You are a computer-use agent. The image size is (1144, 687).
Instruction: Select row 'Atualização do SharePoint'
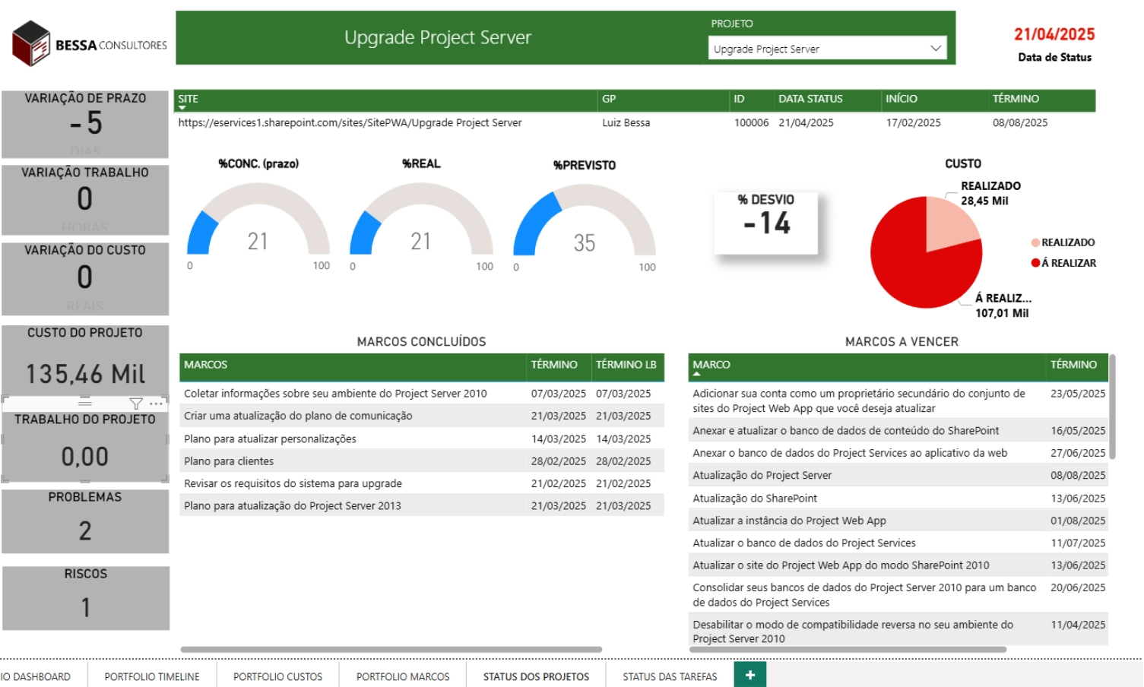coord(898,498)
